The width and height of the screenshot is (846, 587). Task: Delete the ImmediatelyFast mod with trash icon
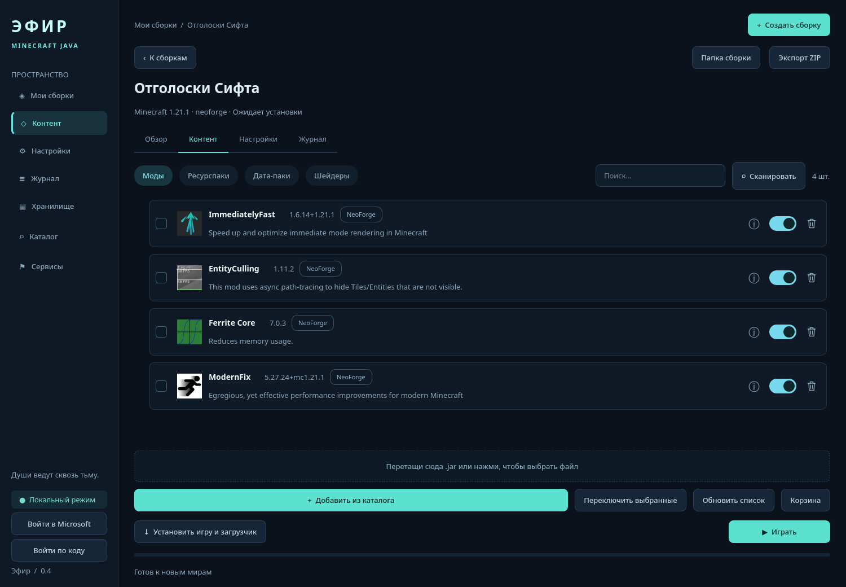(812, 224)
